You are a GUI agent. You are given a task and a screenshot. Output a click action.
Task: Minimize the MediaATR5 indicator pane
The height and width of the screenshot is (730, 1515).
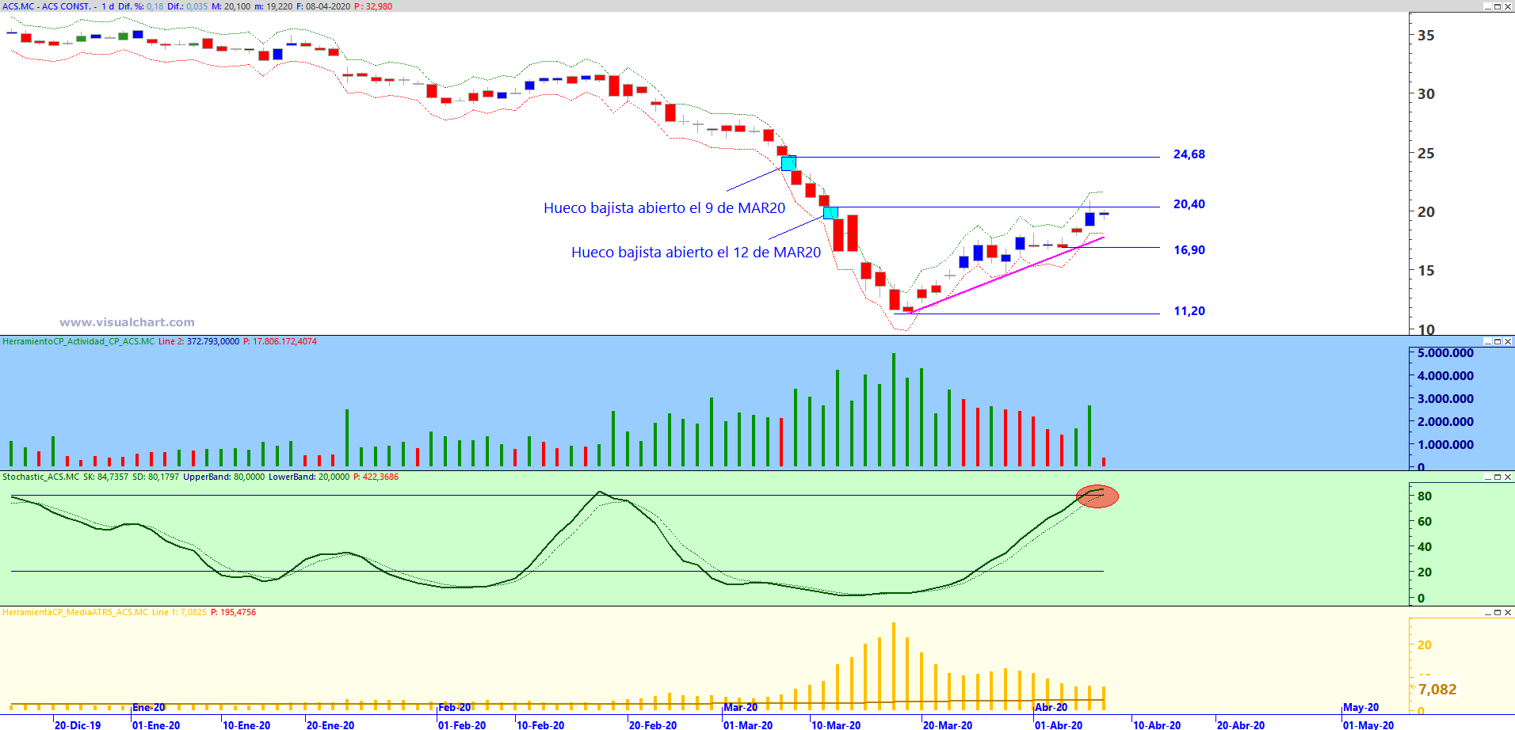(1487, 612)
